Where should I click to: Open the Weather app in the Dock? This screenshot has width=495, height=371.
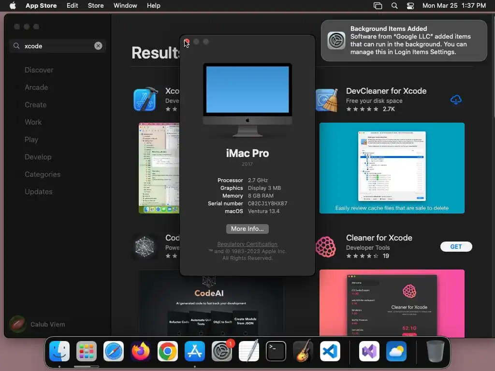[x=396, y=351]
